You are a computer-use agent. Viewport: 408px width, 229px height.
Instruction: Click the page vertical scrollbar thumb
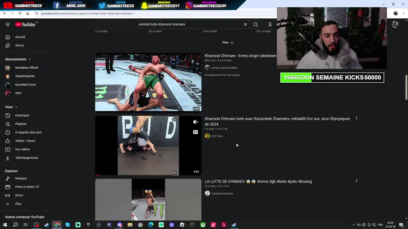(x=406, y=87)
